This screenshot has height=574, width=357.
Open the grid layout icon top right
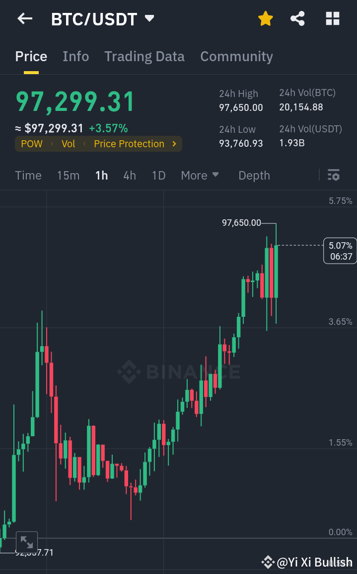tap(332, 18)
